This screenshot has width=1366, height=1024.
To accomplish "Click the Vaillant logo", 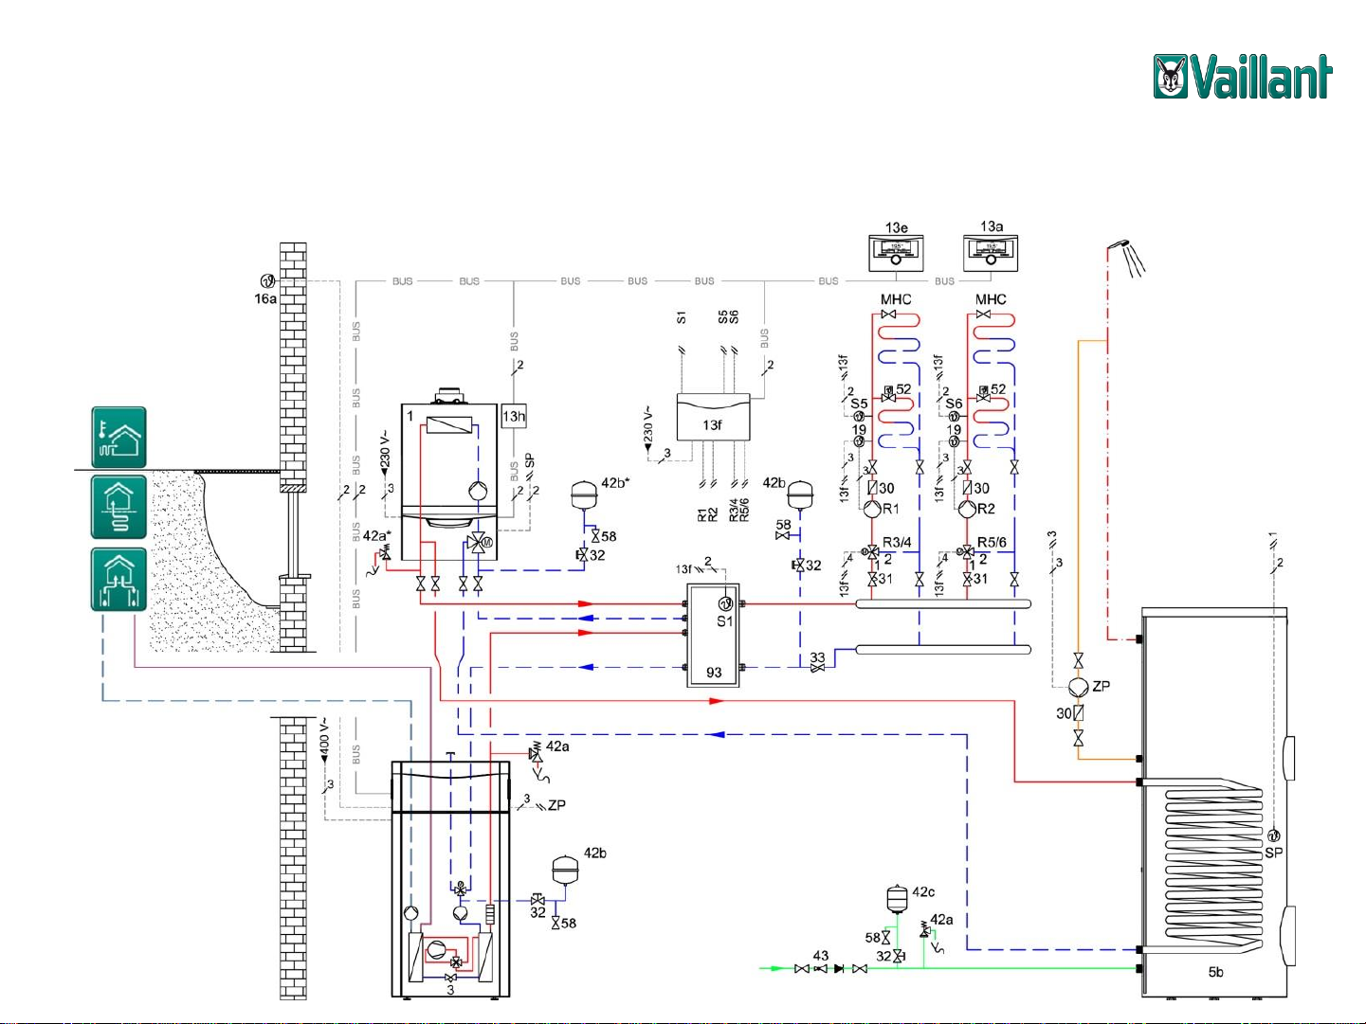I will click(1242, 77).
